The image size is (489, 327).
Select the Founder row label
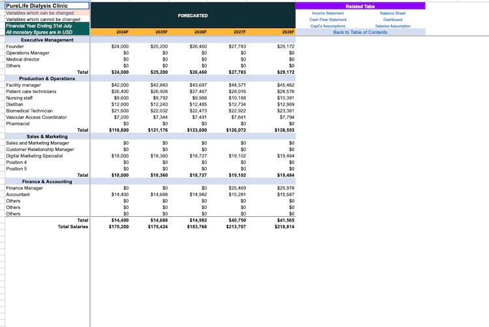click(x=14, y=46)
